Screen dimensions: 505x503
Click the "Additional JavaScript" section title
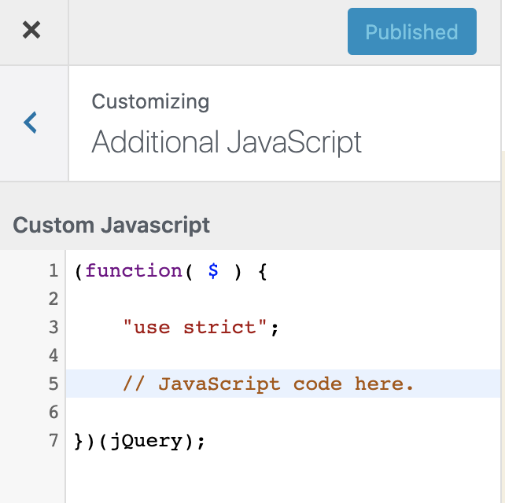pos(227,142)
